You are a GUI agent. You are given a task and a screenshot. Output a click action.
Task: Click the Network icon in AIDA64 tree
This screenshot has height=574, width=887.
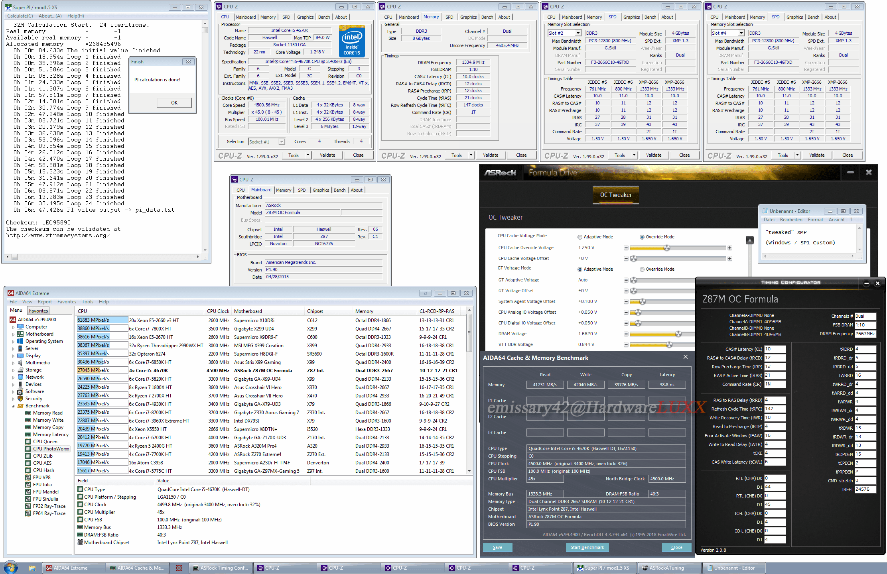coord(20,377)
